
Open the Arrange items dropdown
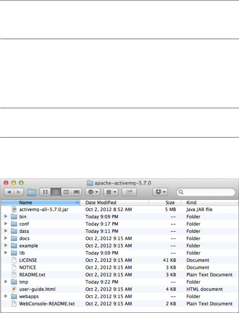pyautogui.click(x=111, y=192)
